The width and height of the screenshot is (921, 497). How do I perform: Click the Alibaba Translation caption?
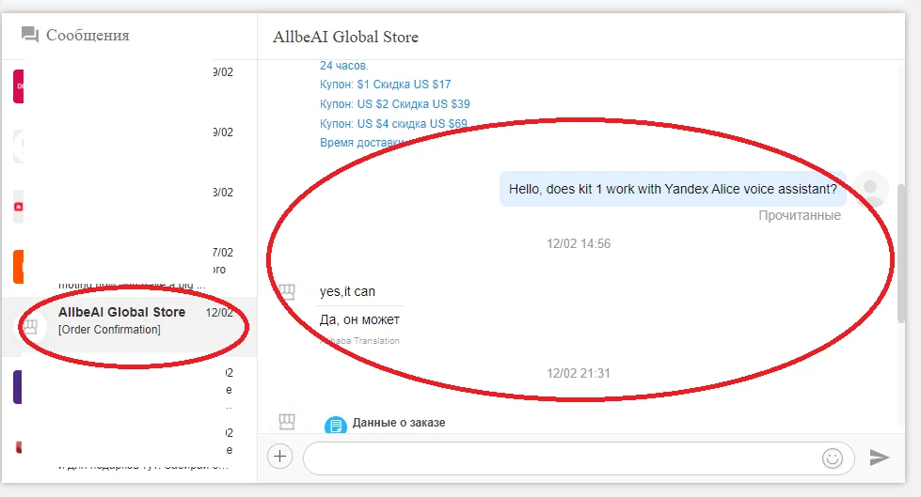click(359, 341)
